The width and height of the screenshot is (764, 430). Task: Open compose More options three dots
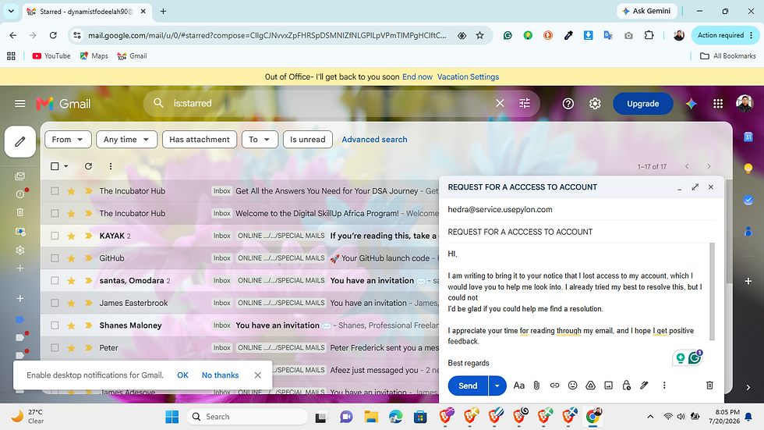[x=664, y=386]
